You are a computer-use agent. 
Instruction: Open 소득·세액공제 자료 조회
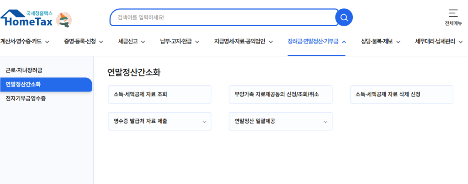(x=160, y=95)
